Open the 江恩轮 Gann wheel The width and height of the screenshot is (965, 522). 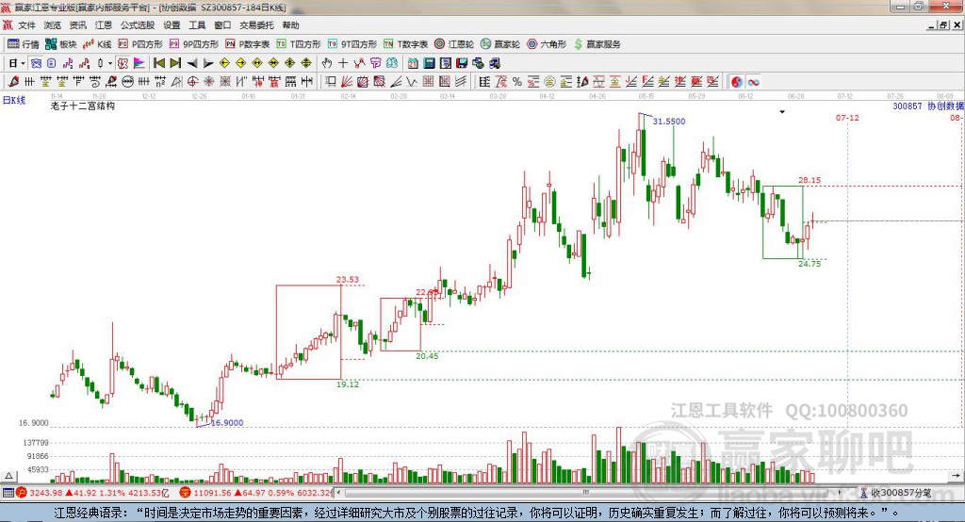454,43
